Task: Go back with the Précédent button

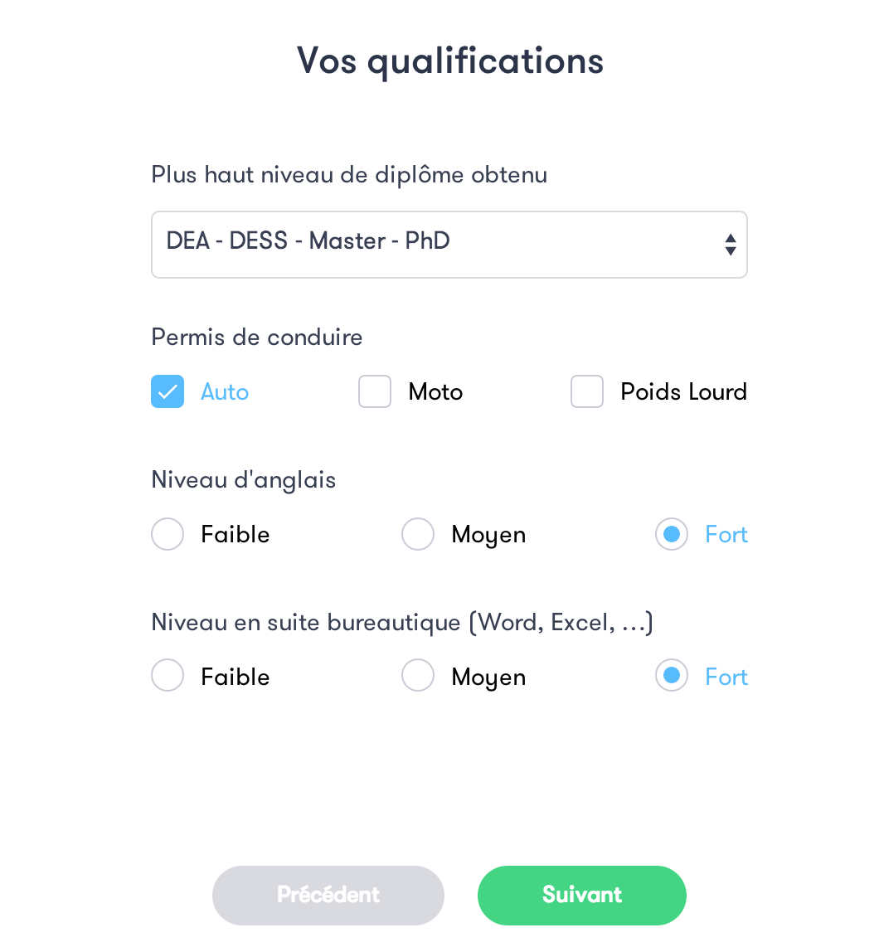Action: (328, 895)
